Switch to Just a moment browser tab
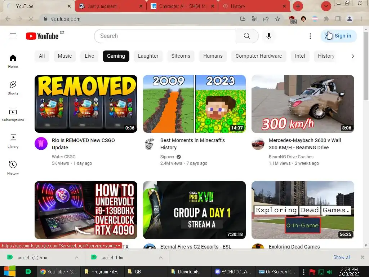 pyautogui.click(x=111, y=6)
